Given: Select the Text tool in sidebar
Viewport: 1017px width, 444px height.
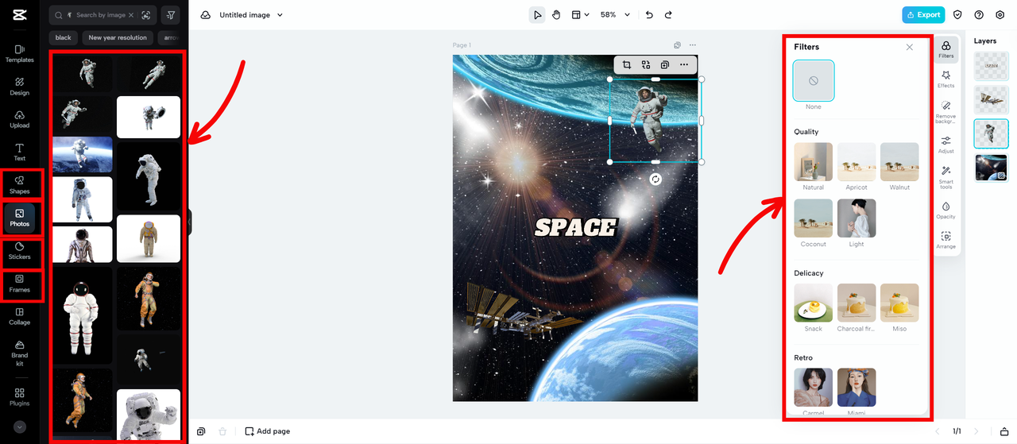Looking at the screenshot, I should pyautogui.click(x=19, y=152).
